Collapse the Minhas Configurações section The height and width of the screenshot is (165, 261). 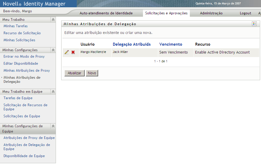(x=53, y=50)
